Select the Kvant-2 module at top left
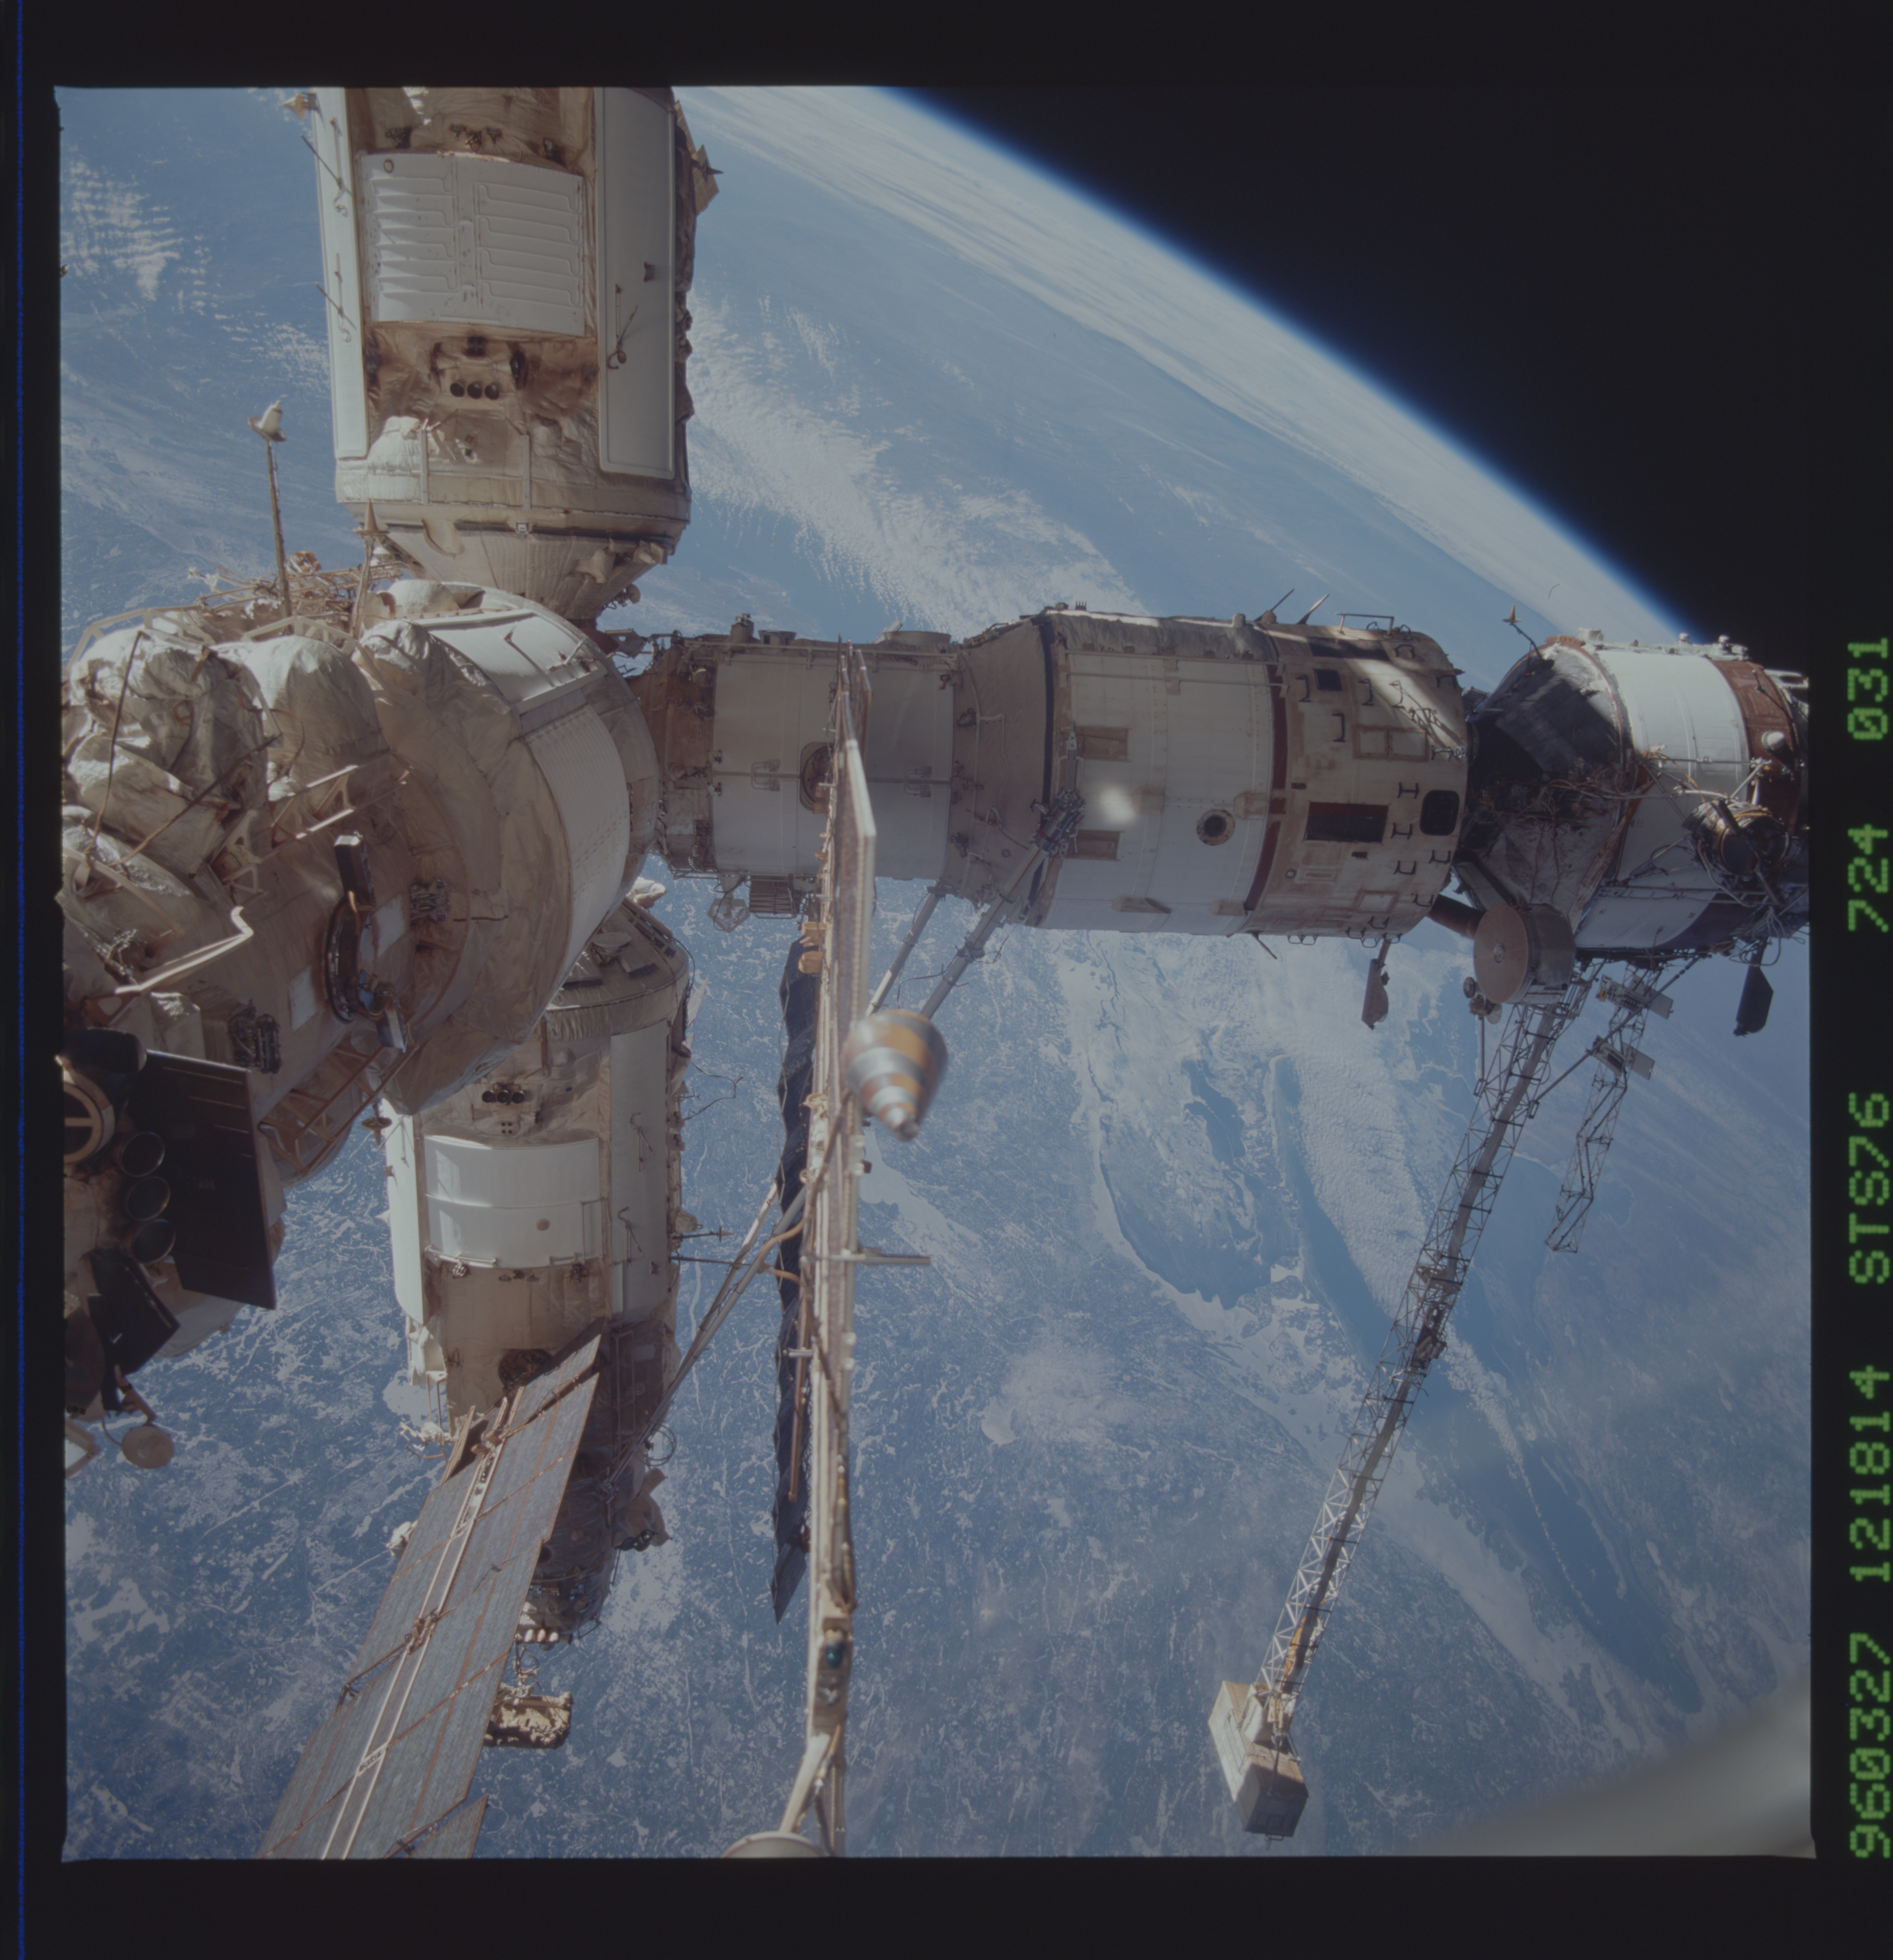This screenshot has width=1893, height=1960. coord(480,300)
